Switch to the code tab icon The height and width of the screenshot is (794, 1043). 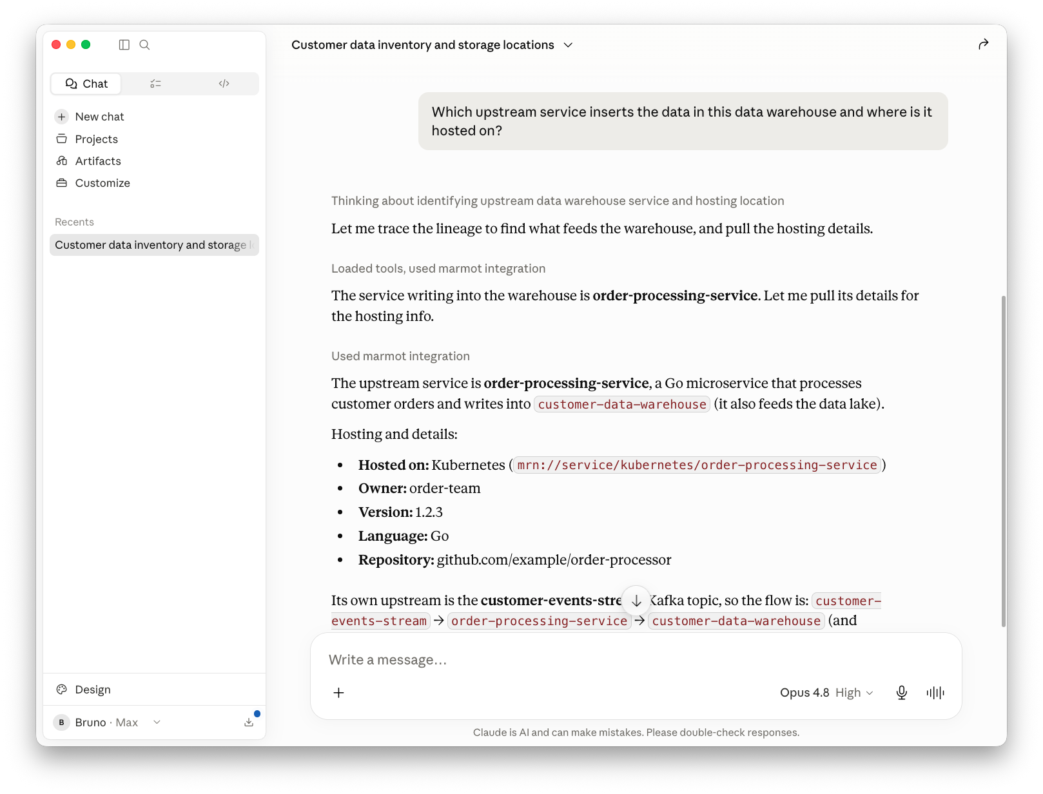[224, 84]
